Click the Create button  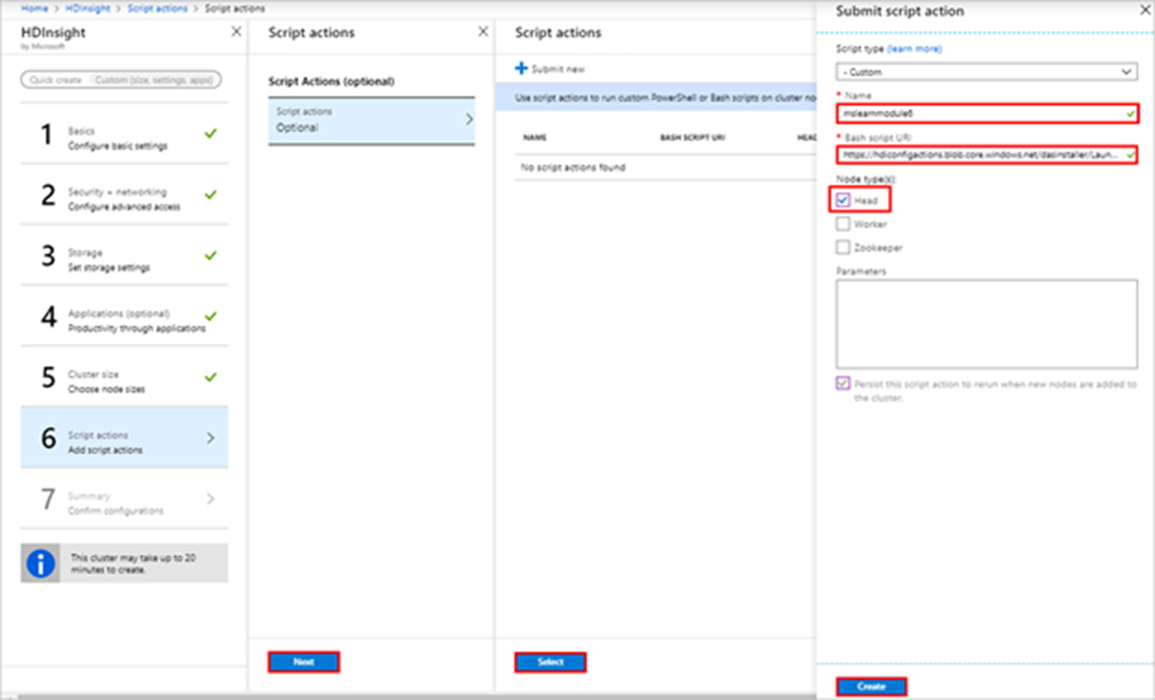tap(871, 687)
